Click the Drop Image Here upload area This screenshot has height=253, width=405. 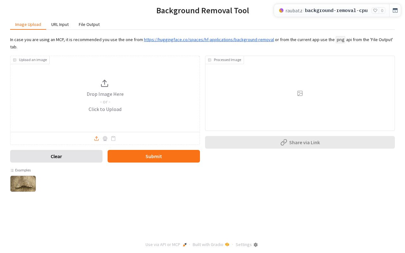click(105, 94)
